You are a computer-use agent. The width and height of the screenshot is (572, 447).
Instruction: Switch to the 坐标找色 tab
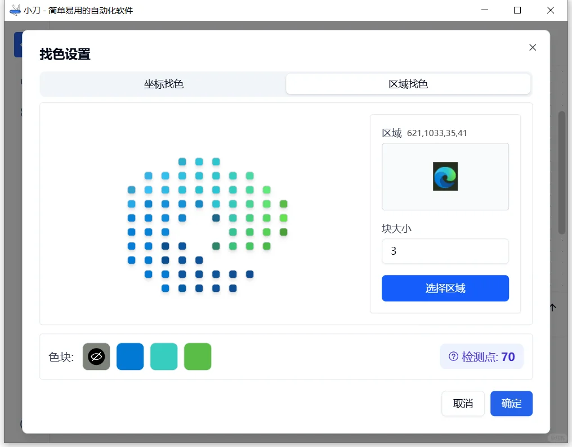coord(162,83)
